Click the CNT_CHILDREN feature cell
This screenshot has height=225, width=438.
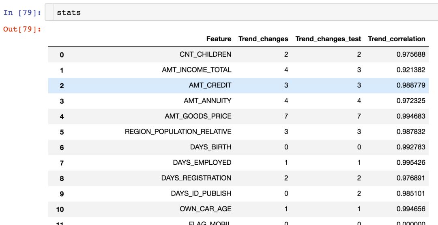tap(205, 54)
